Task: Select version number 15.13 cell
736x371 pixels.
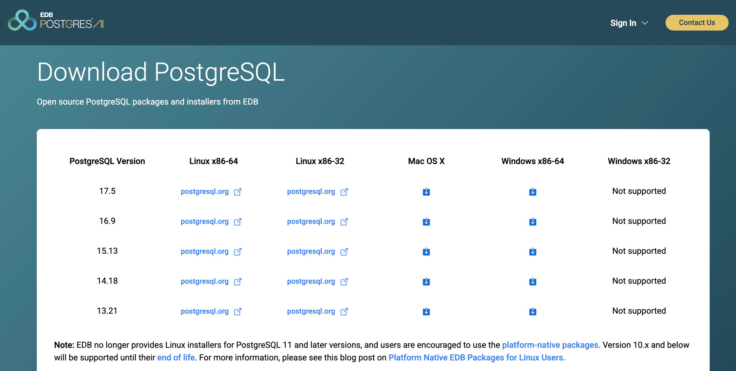Action: (107, 251)
